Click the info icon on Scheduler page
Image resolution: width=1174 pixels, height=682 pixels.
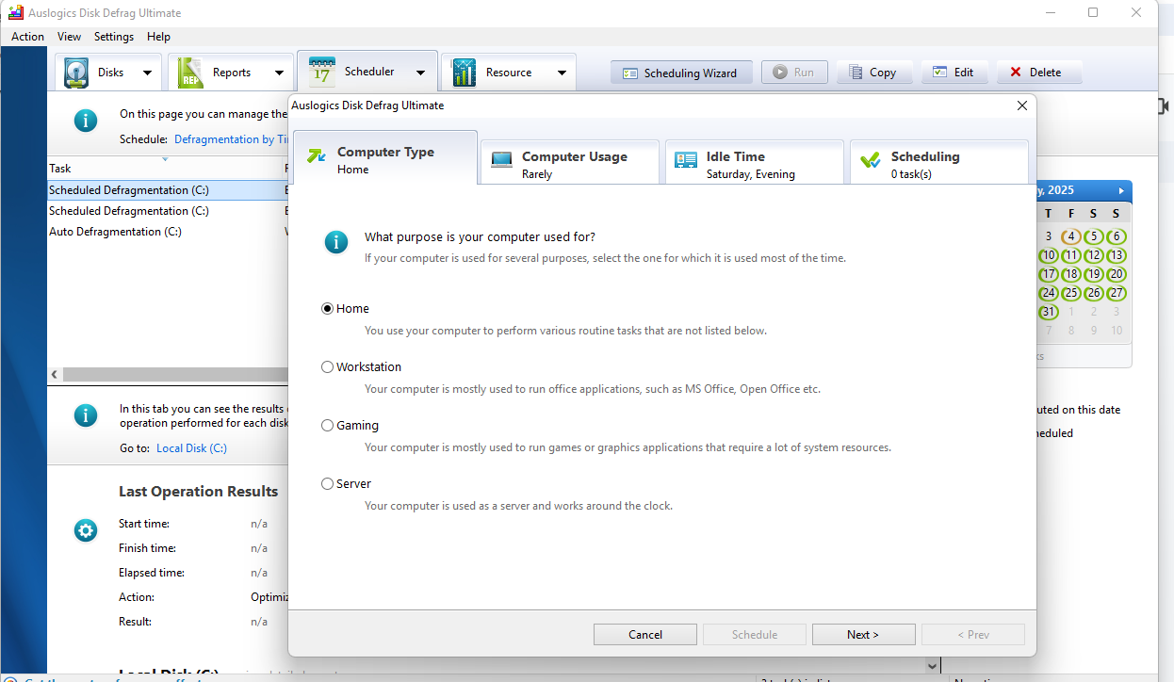[85, 121]
